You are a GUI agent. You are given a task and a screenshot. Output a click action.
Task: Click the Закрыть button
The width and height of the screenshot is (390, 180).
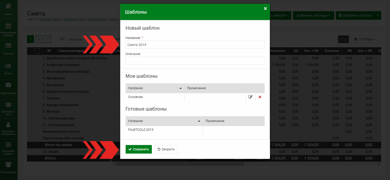pyautogui.click(x=166, y=149)
